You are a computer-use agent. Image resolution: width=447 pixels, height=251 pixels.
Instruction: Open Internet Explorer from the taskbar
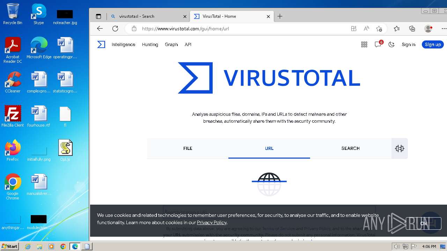28,246
